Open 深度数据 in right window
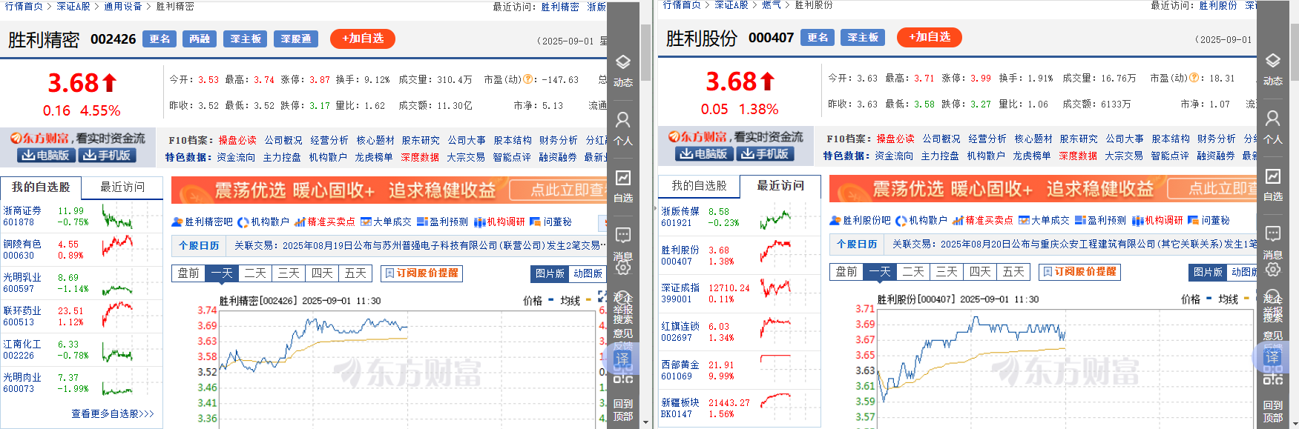Screen dimensions: 1299x429 pyautogui.click(x=1078, y=156)
